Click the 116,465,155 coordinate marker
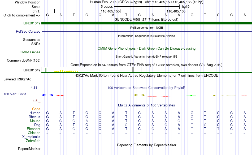Viewport: 252px width, 155px height. 110,11
